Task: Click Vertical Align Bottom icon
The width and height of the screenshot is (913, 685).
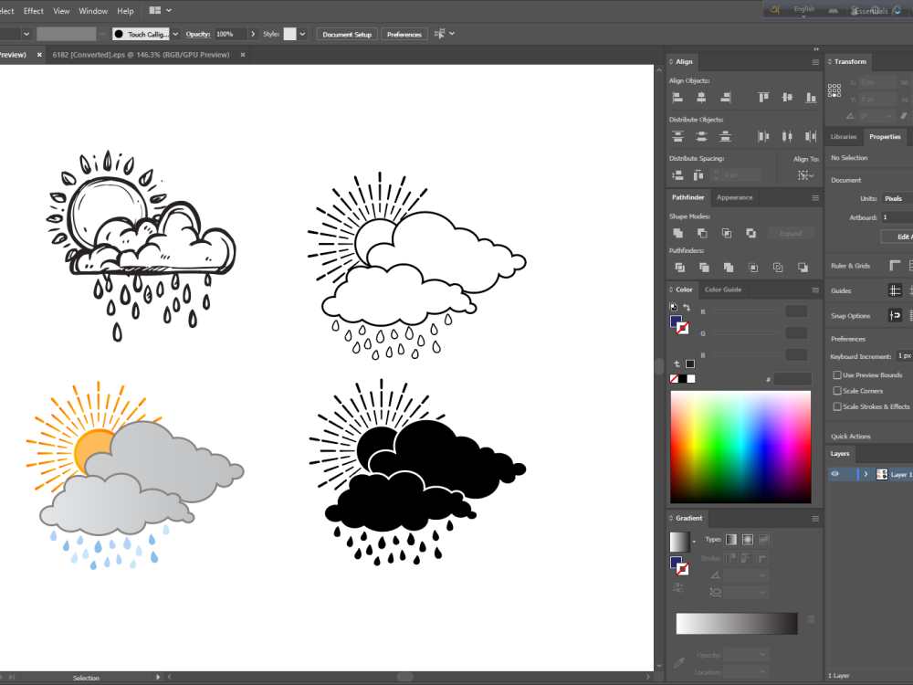Action: (811, 98)
